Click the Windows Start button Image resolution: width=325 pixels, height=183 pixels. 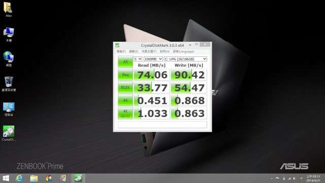6,178
